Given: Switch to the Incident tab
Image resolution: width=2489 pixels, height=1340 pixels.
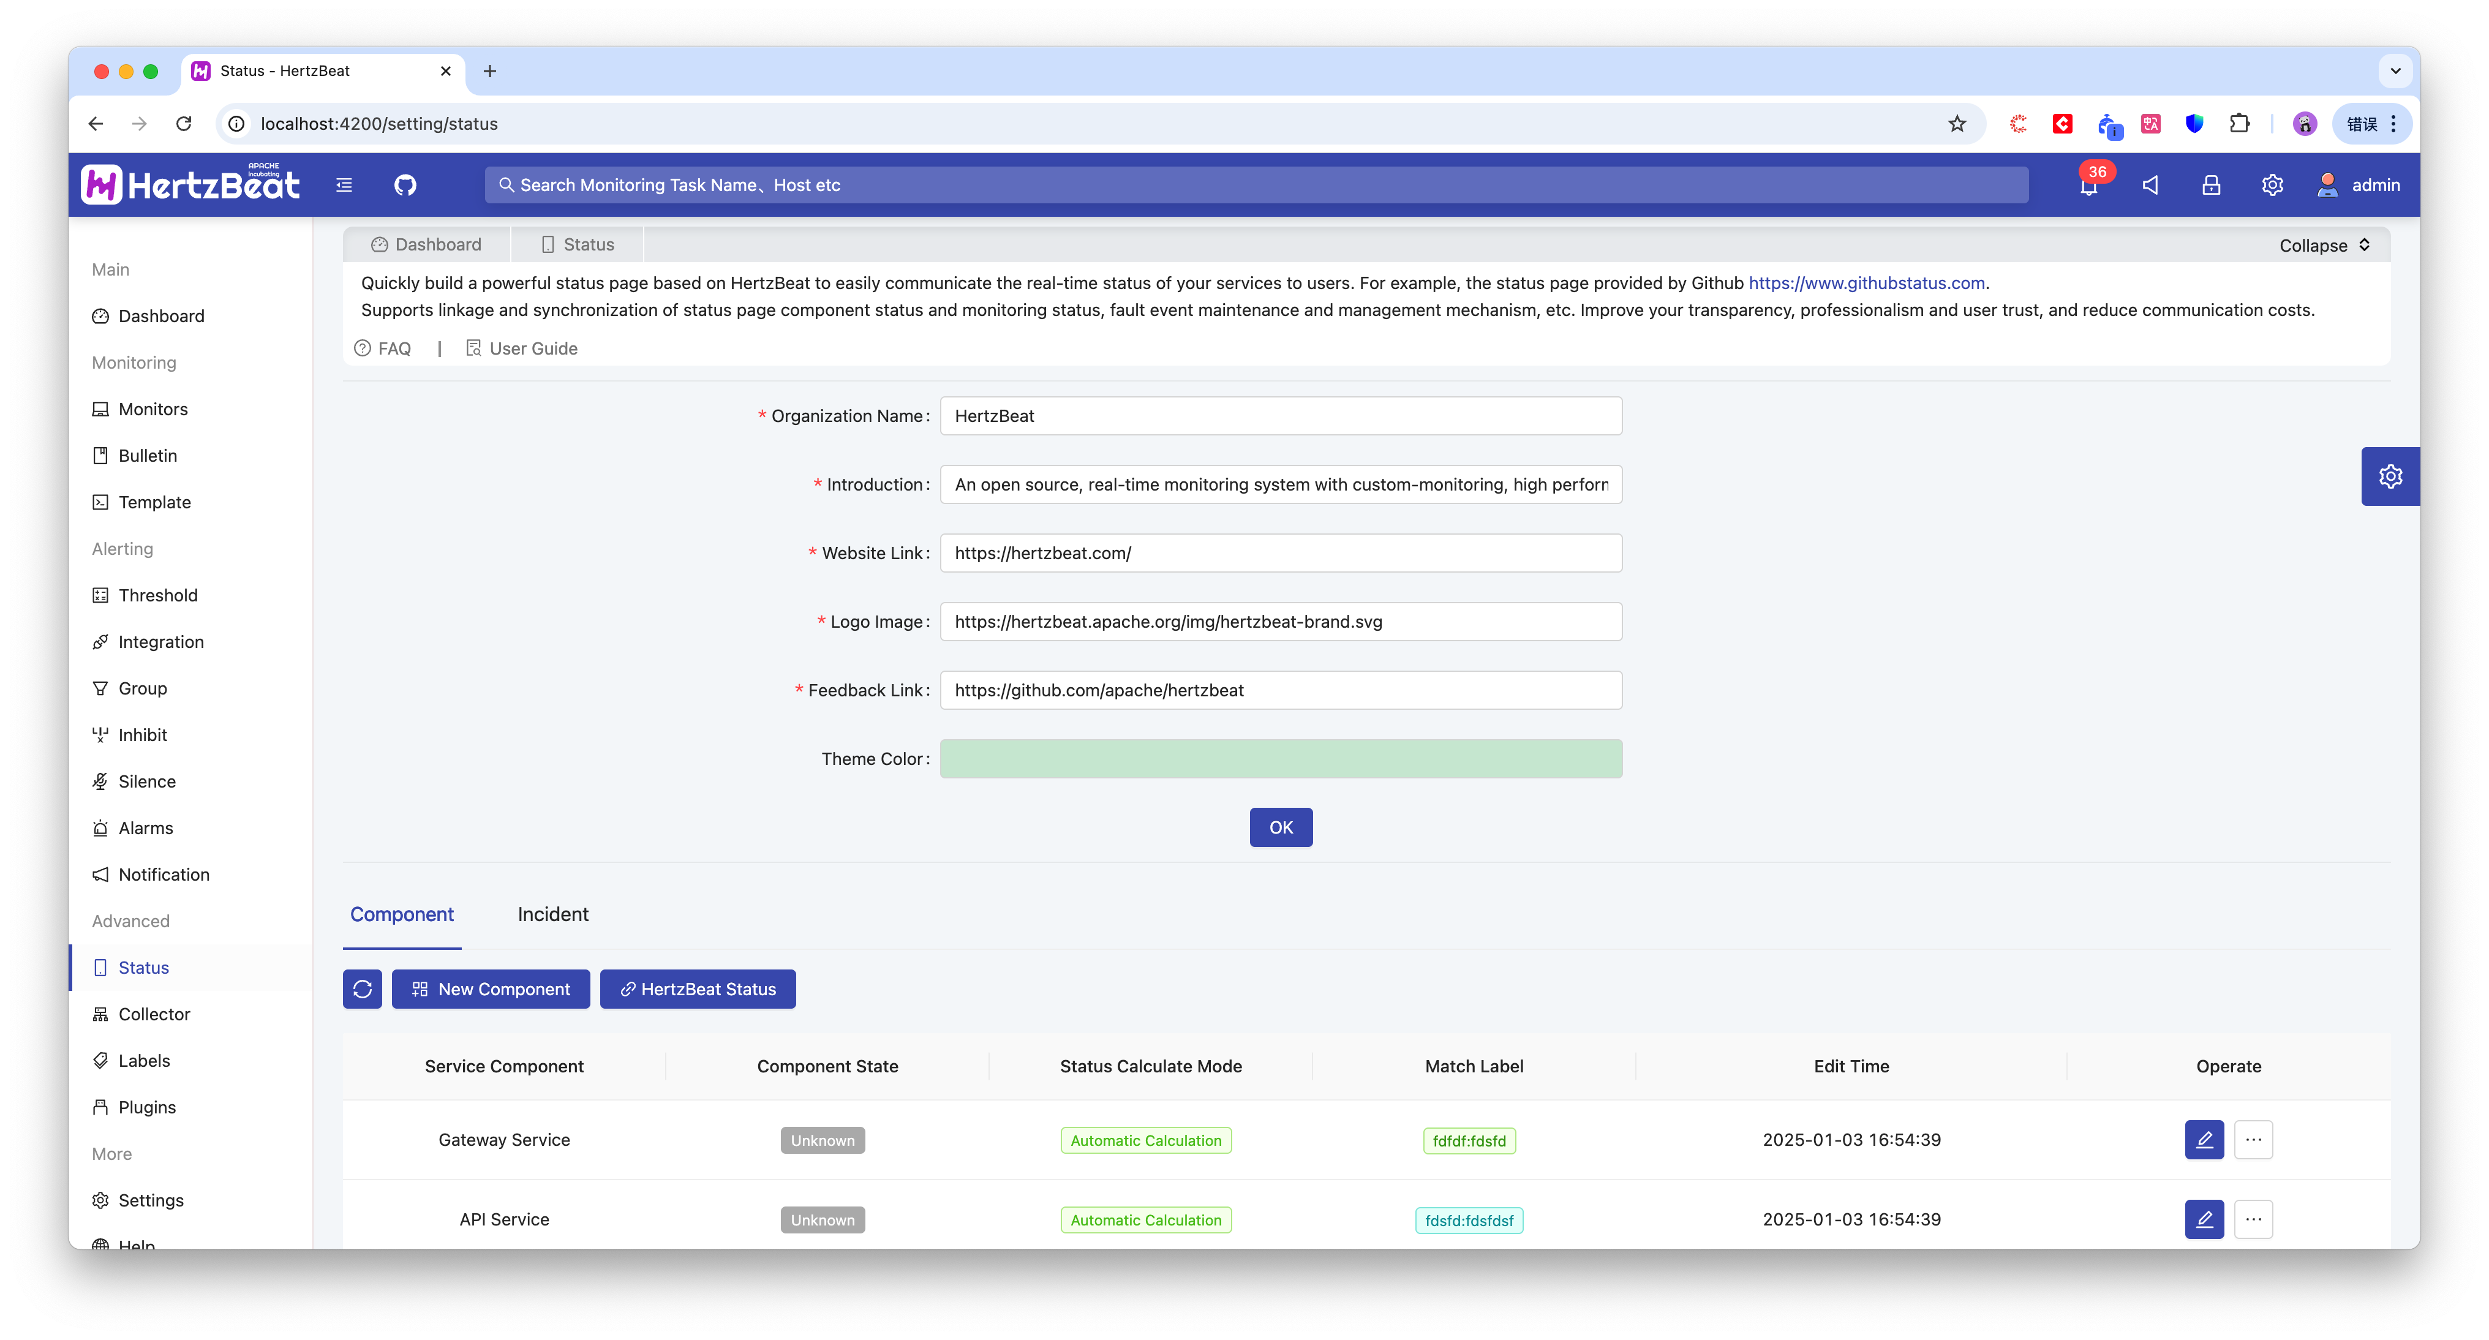Looking at the screenshot, I should [552, 914].
